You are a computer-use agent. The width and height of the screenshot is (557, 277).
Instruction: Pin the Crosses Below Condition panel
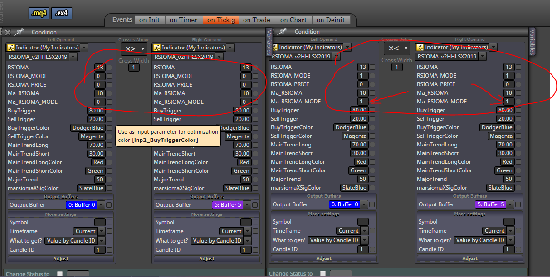283,32
